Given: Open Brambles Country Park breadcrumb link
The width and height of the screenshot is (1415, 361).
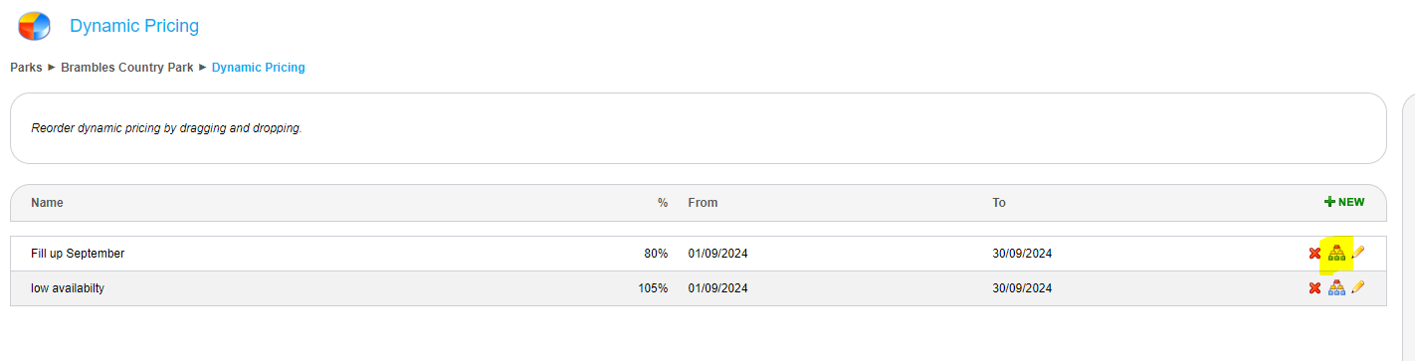Looking at the screenshot, I should [127, 68].
